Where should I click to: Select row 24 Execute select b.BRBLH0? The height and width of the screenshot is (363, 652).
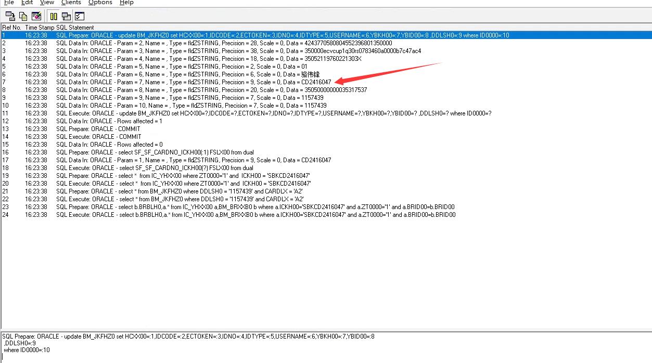[326, 215]
